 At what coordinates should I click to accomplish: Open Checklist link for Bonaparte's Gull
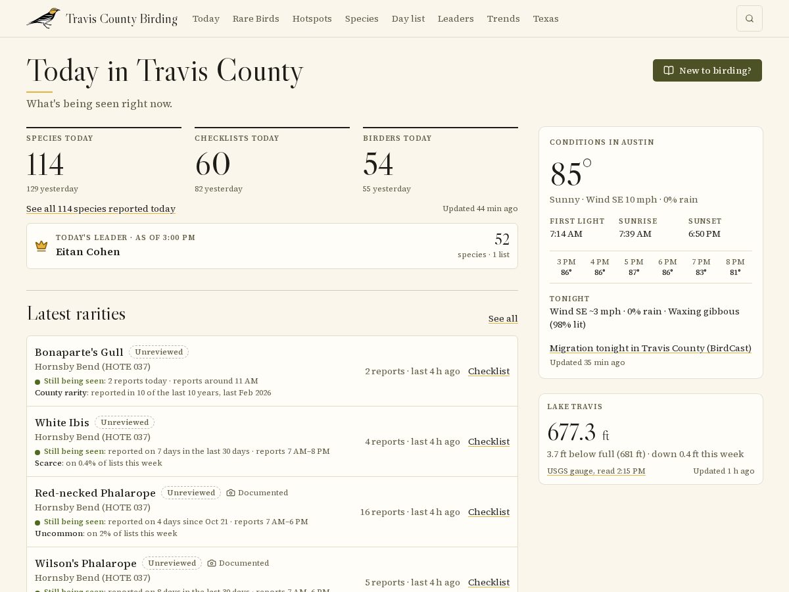[x=489, y=371]
